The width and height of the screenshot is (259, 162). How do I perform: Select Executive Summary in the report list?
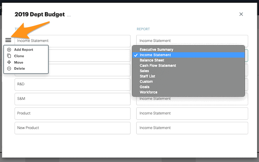(188, 49)
